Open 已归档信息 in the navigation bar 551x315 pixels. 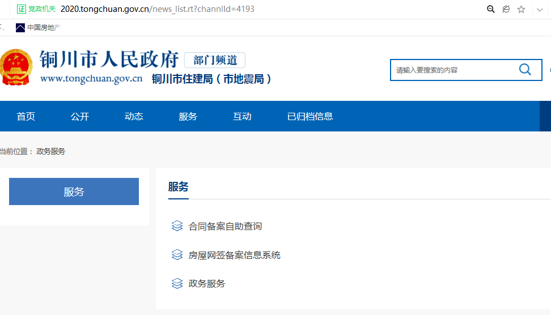pyautogui.click(x=310, y=116)
